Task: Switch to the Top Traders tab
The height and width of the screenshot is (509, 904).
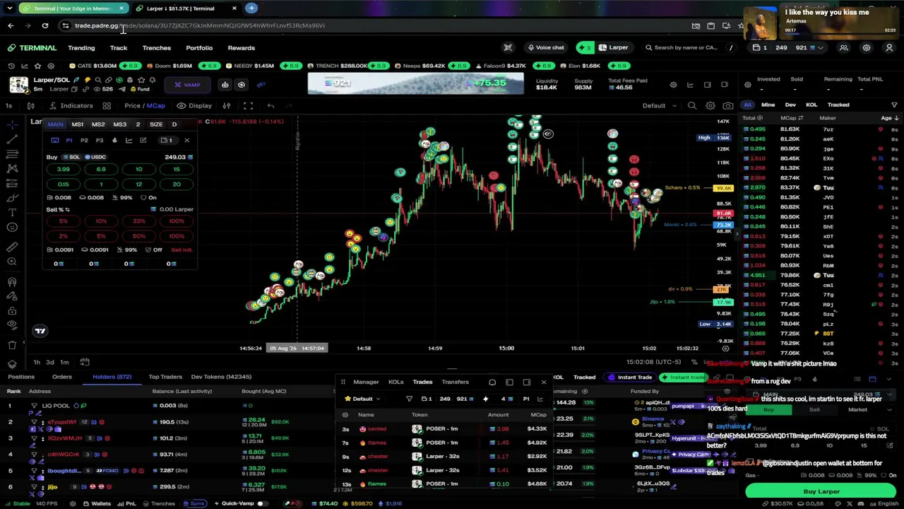Action: pyautogui.click(x=165, y=377)
